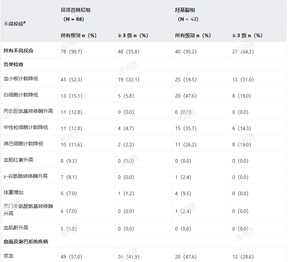Click the 体重增加 row label
Viewport: 288px width, 262px height.
pyautogui.click(x=13, y=192)
